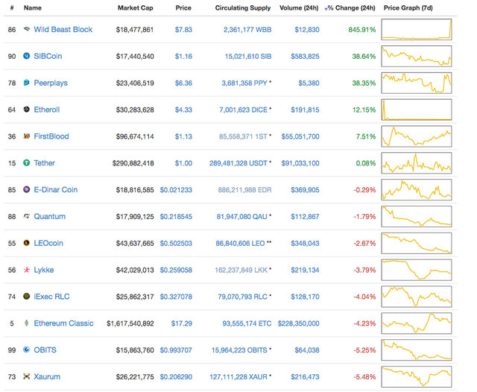View Quantum 7d price graph
The image size is (477, 392).
(417, 217)
